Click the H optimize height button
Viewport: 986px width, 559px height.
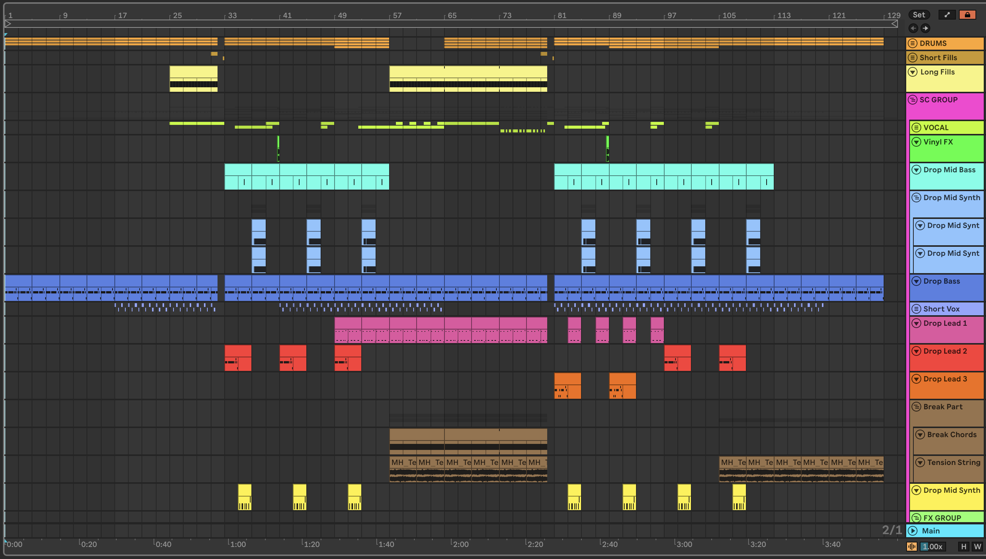point(963,546)
